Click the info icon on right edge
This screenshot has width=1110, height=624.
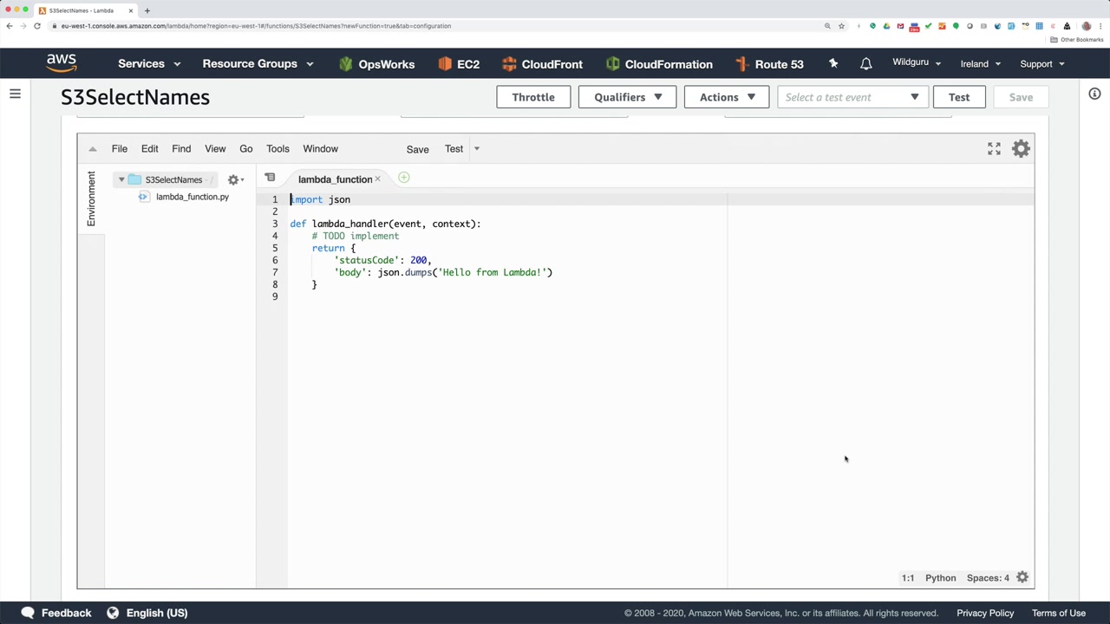[1094, 94]
